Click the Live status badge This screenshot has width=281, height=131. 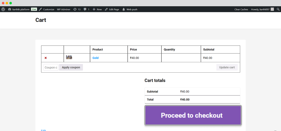point(34,9)
